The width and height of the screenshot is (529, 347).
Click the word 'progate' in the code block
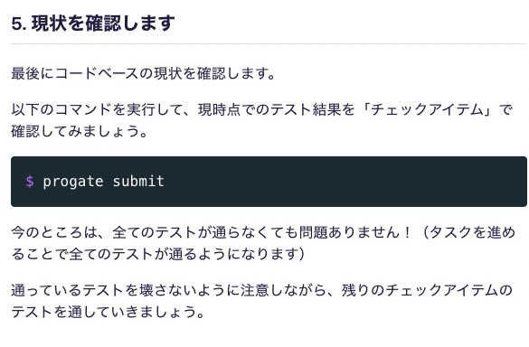(73, 182)
